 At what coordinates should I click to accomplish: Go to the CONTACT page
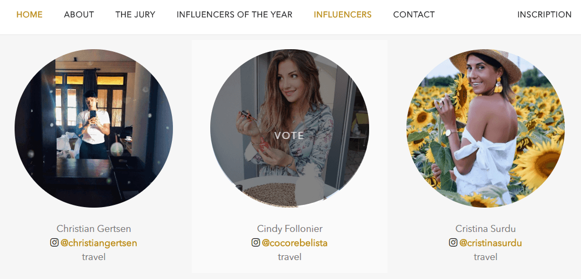[414, 15]
